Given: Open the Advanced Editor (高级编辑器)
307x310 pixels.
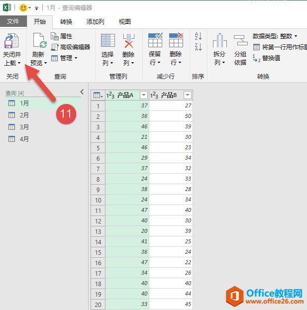Looking at the screenshot, I should pyautogui.click(x=70, y=47).
